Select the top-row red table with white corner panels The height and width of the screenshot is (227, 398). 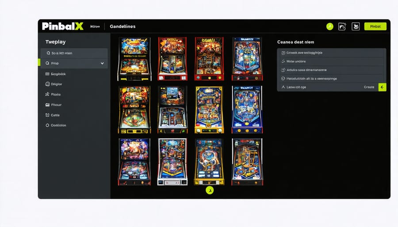coord(172,59)
